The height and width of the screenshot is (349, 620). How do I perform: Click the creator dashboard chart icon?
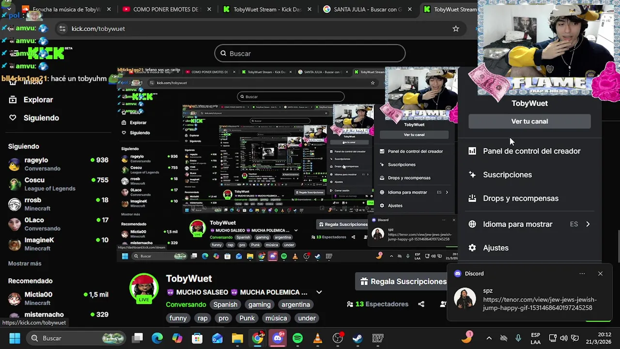(x=472, y=151)
